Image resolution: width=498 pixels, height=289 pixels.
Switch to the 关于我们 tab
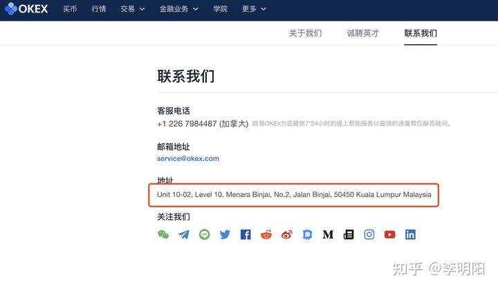305,33
